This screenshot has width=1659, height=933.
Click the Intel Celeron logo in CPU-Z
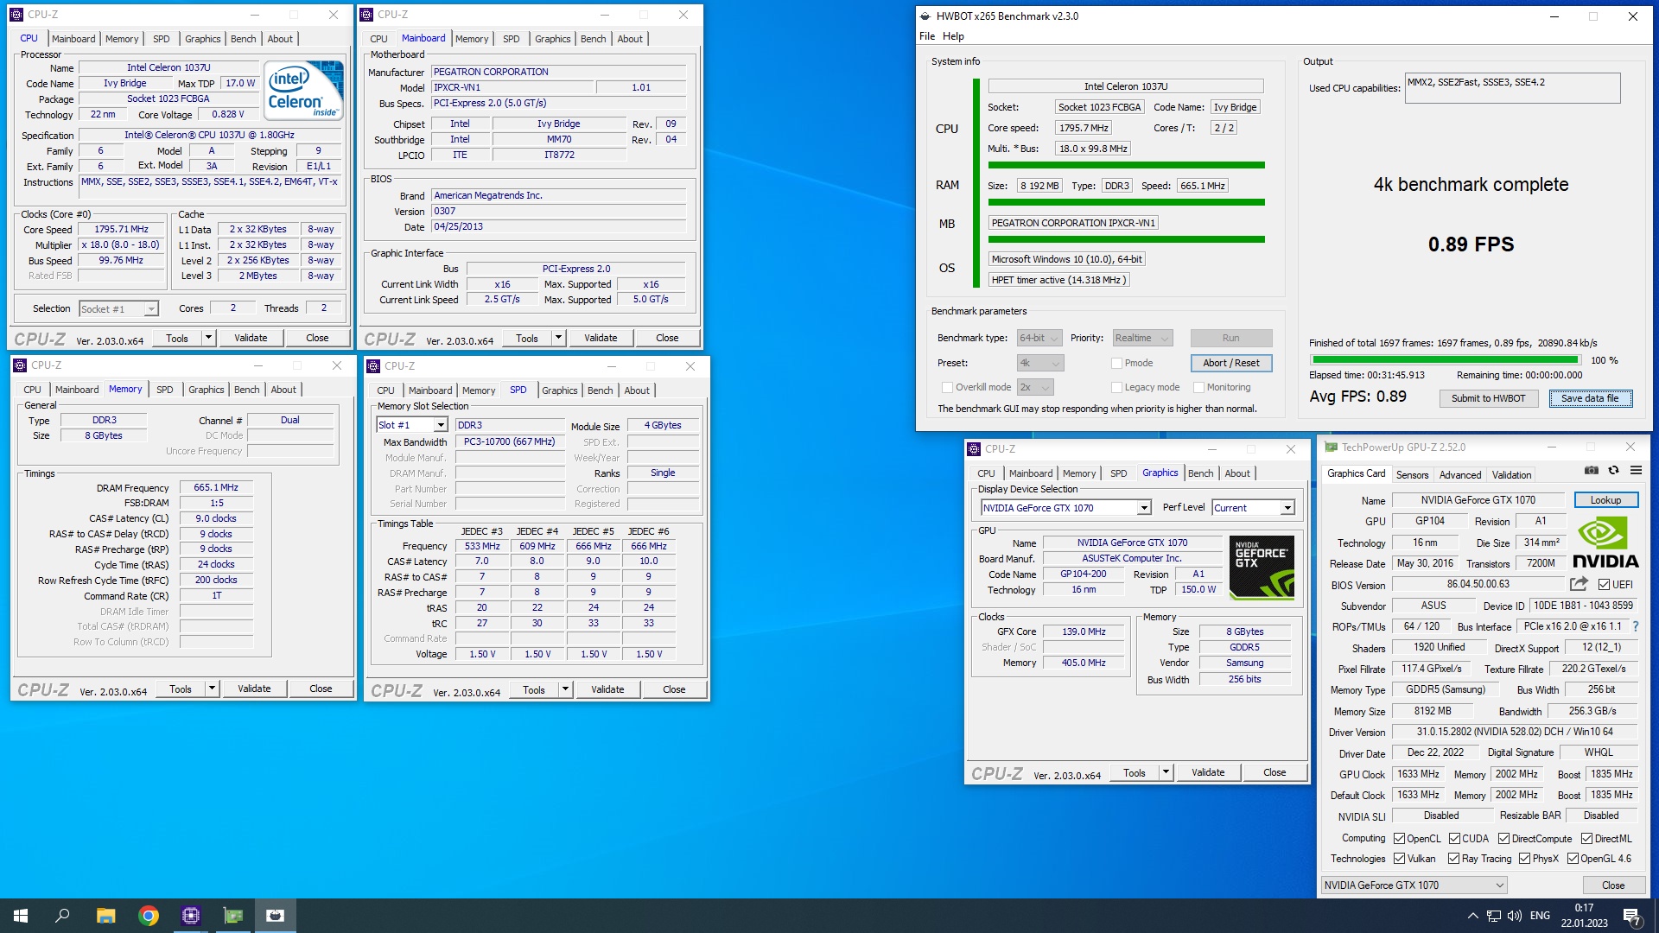(x=303, y=90)
